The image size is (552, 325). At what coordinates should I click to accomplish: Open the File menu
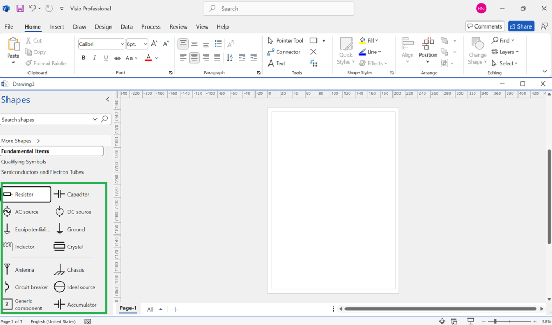9,26
